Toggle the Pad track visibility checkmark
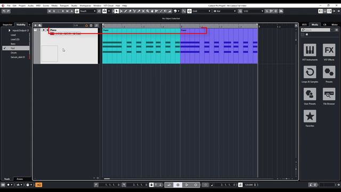341x192 pixels. (5, 48)
